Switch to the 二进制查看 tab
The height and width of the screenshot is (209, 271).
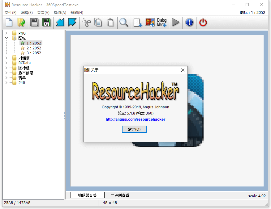pyautogui.click(x=120, y=195)
